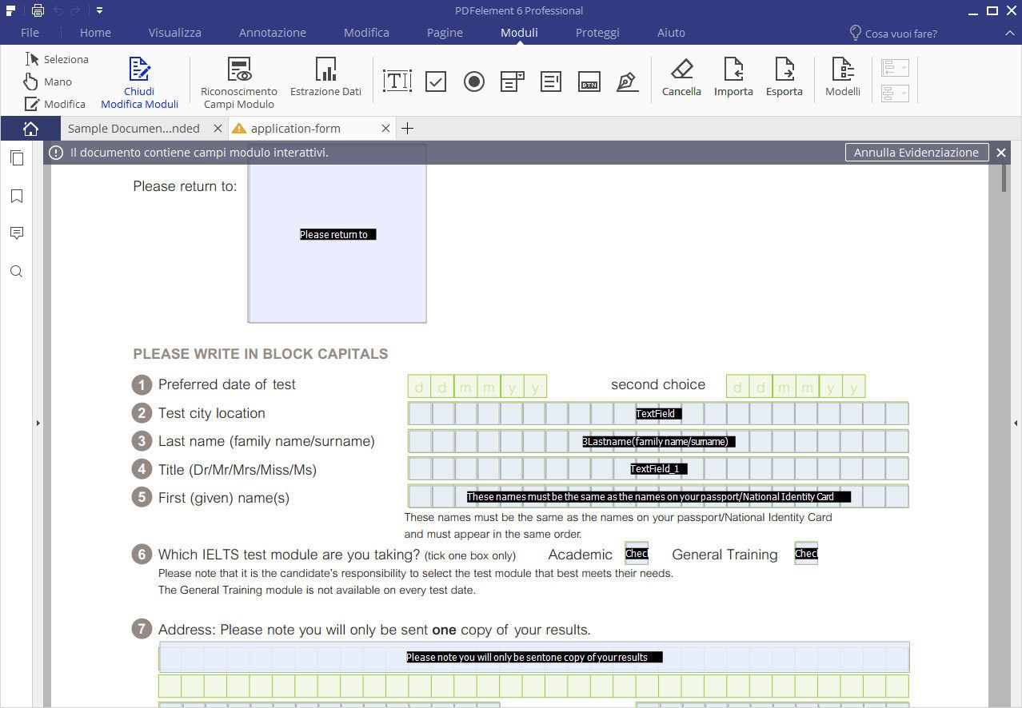Screen dimensions: 1022x708
Task: Expand the left side panel arrow
Action: (38, 423)
